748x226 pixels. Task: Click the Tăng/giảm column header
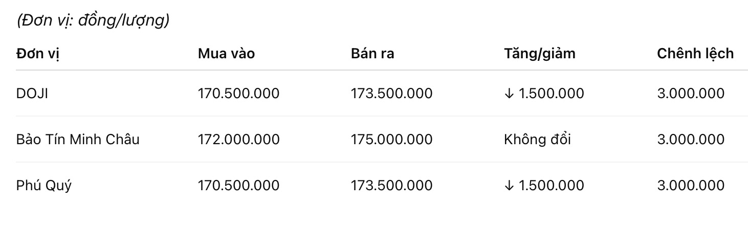(539, 54)
